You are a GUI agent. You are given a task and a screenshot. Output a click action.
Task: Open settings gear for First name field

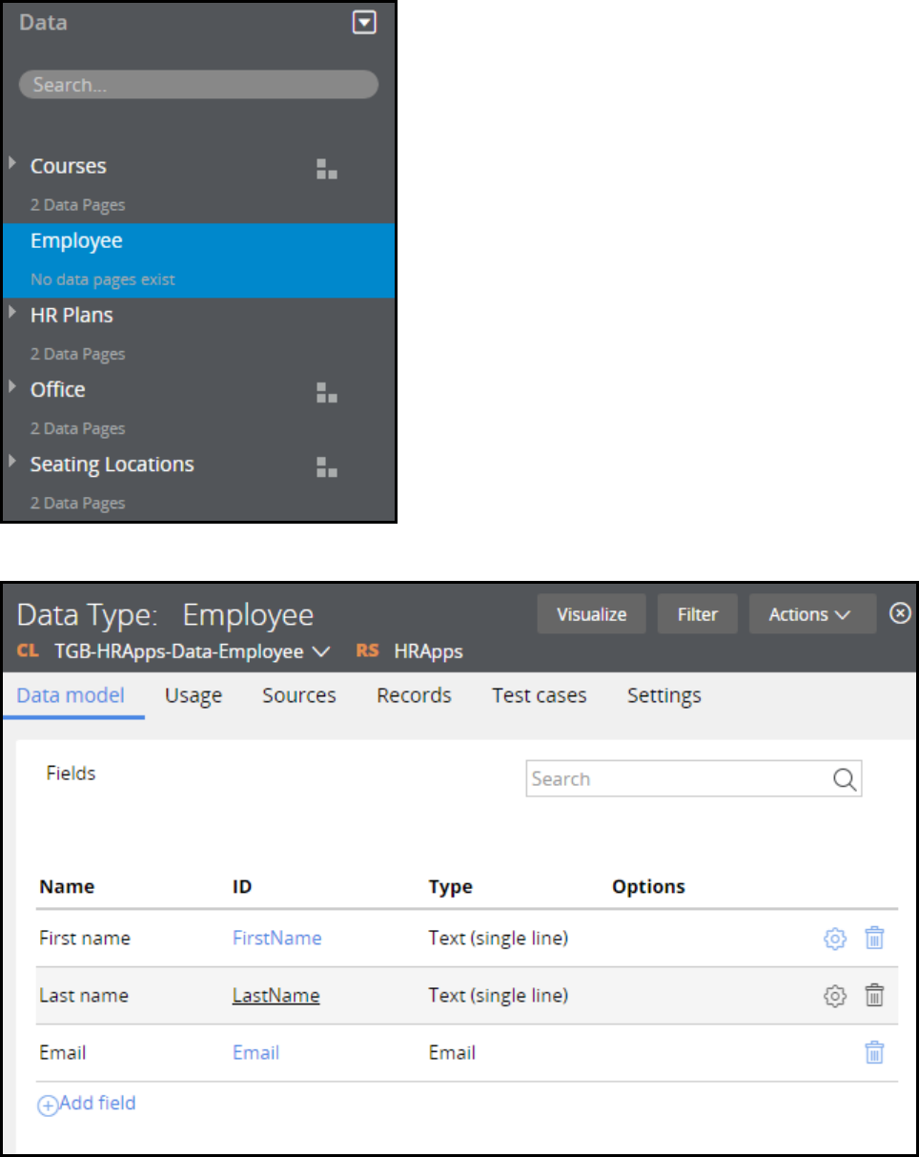[834, 939]
